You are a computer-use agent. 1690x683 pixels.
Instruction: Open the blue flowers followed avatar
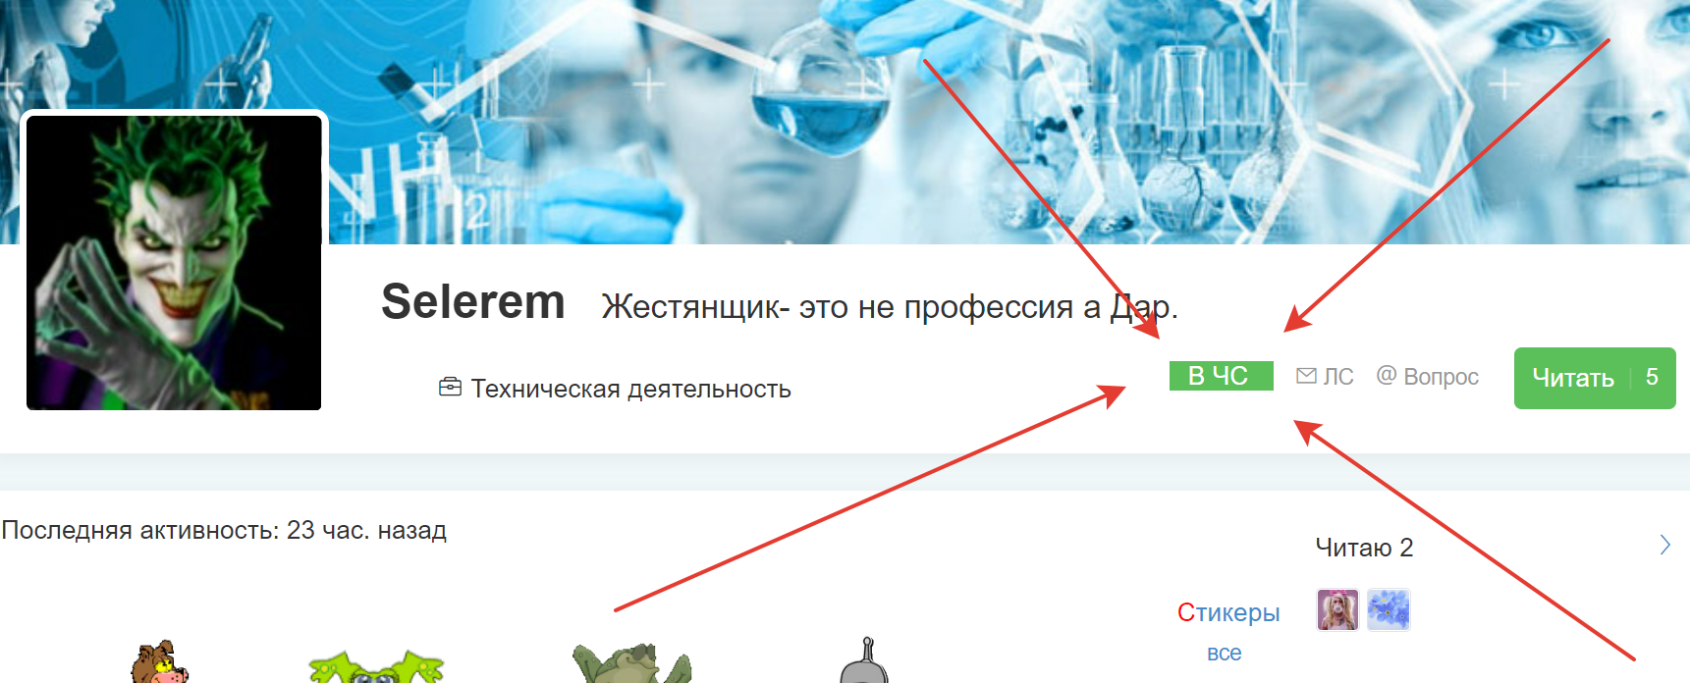click(x=1389, y=609)
